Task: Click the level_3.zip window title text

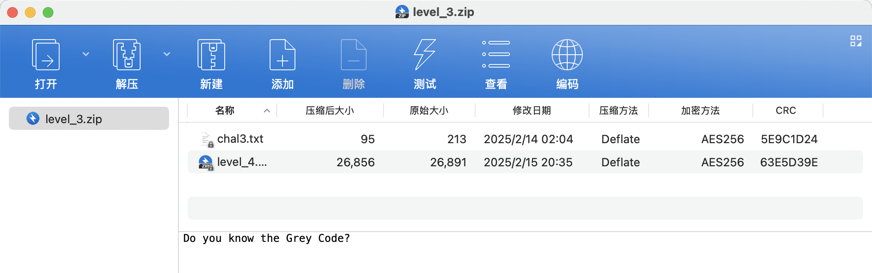Action: (443, 12)
